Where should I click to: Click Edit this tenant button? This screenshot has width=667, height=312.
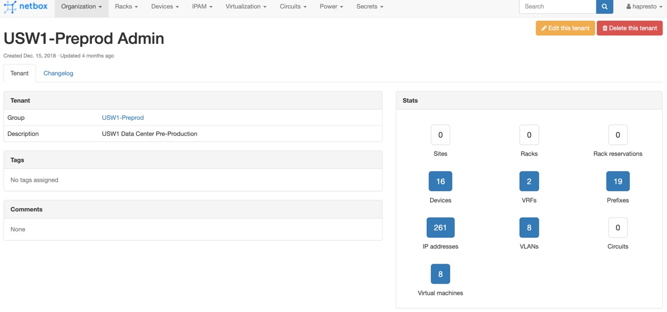(x=565, y=28)
